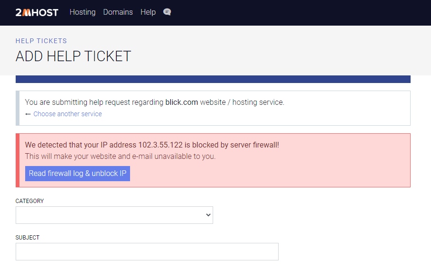Go to HELP TICKETS breadcrumb

[x=41, y=41]
